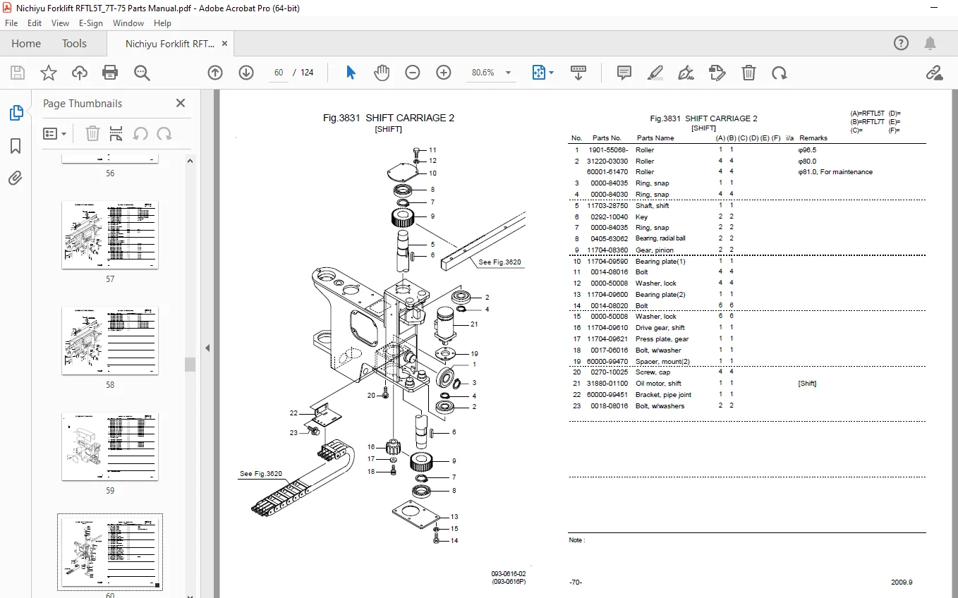The height and width of the screenshot is (598, 958).
Task: Click the upload to cloud icon
Action: (80, 73)
